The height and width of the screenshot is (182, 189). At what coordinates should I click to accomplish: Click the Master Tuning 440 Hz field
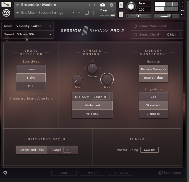point(149,150)
